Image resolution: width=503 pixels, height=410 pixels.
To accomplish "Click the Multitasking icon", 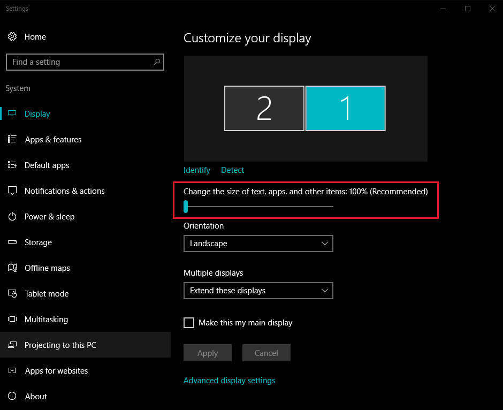I will (x=12, y=319).
